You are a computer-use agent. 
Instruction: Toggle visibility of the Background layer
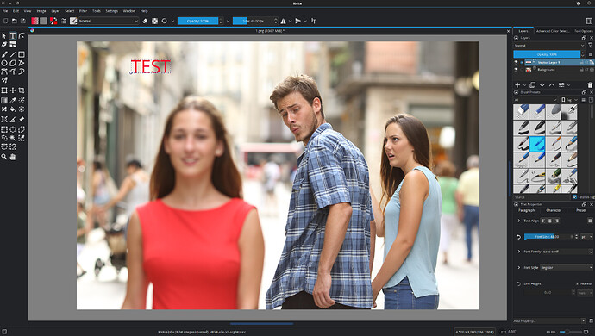[x=516, y=70]
